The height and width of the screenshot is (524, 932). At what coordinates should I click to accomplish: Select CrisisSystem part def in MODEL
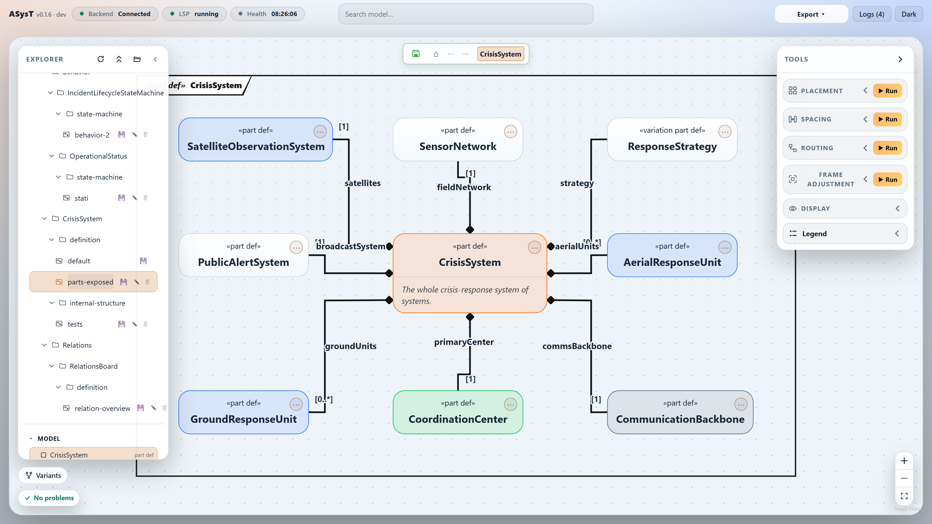[93, 454]
